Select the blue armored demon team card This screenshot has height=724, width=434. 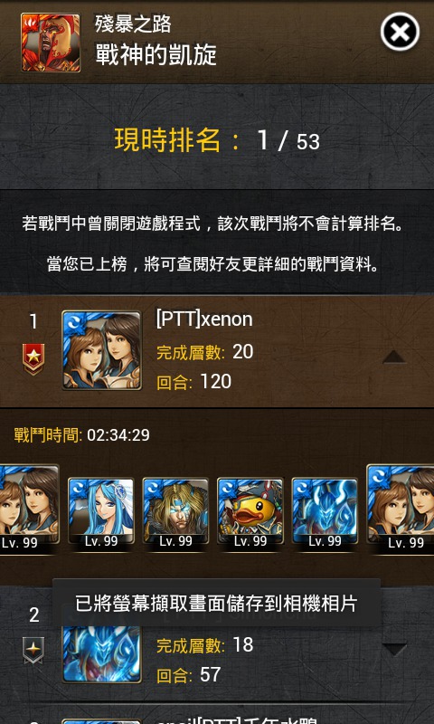tap(325, 511)
